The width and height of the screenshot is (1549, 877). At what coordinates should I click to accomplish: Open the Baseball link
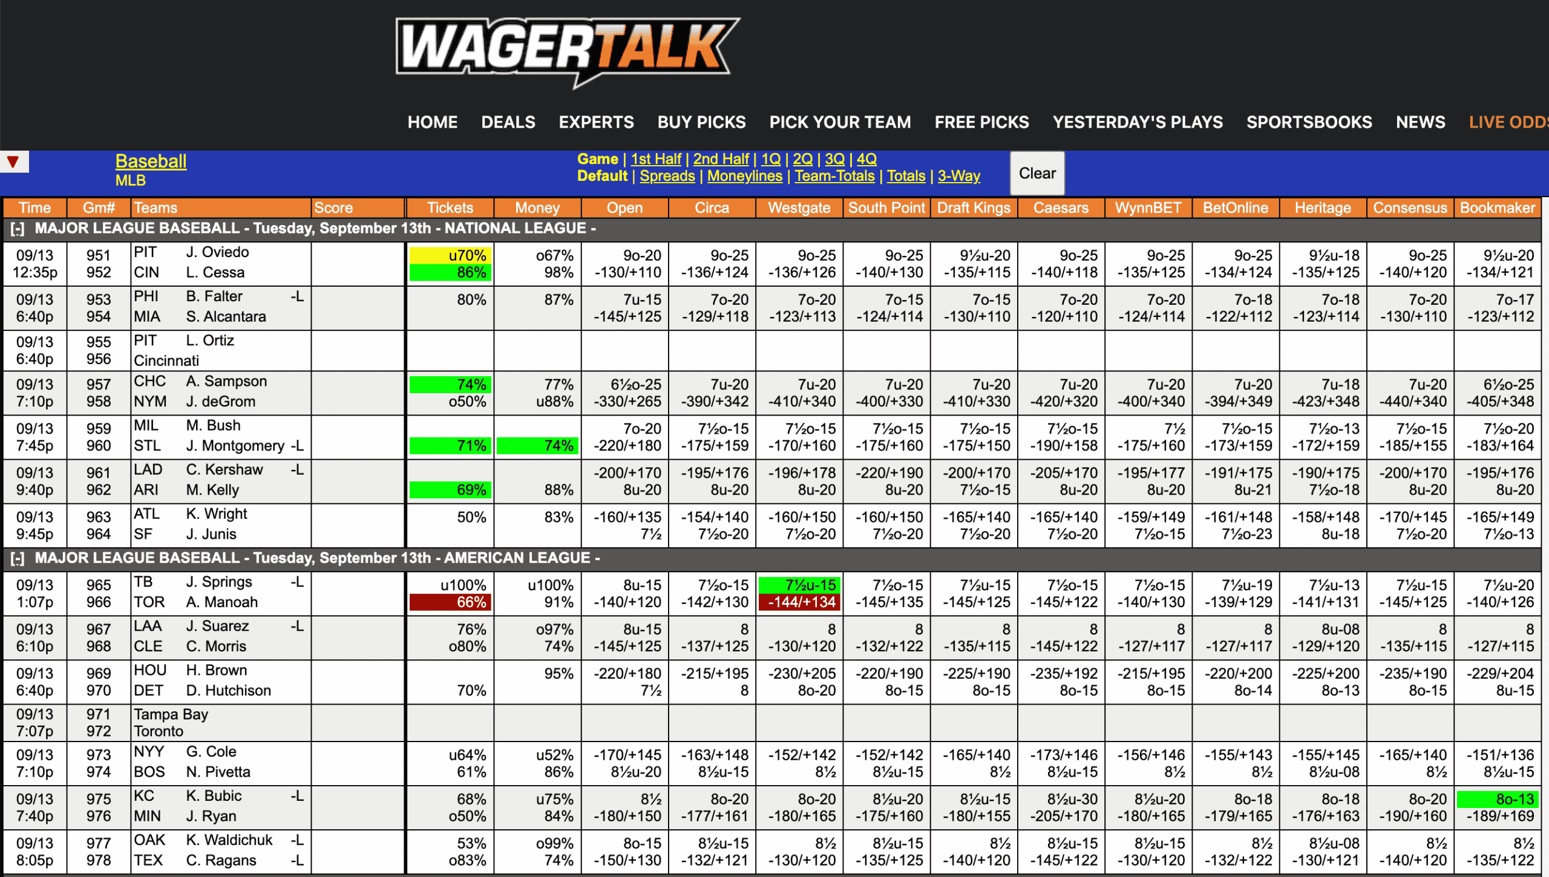click(x=151, y=161)
